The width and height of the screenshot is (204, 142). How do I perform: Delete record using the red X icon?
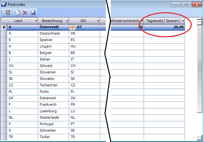[25, 13]
